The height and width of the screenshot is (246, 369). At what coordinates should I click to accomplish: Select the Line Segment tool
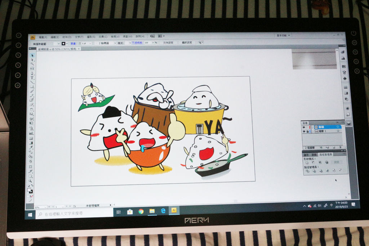(x=32, y=82)
